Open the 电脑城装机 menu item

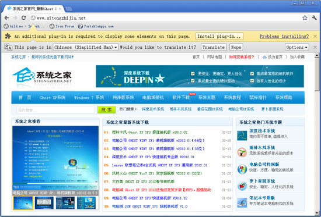click(x=153, y=97)
